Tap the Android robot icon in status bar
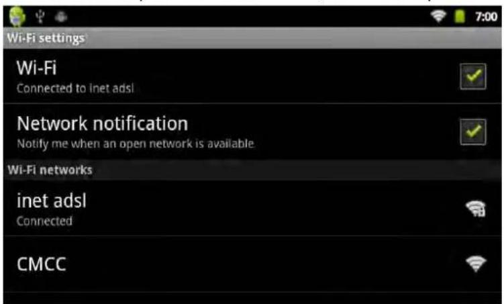 point(17,16)
